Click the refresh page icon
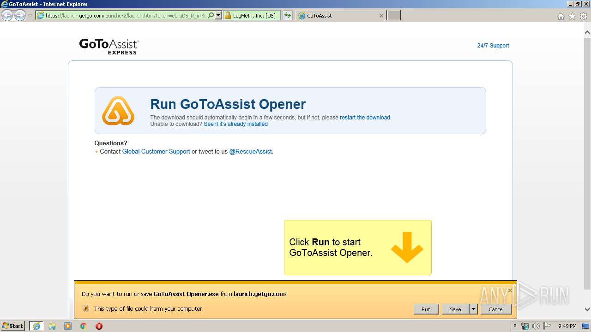The width and height of the screenshot is (591, 332). (288, 16)
